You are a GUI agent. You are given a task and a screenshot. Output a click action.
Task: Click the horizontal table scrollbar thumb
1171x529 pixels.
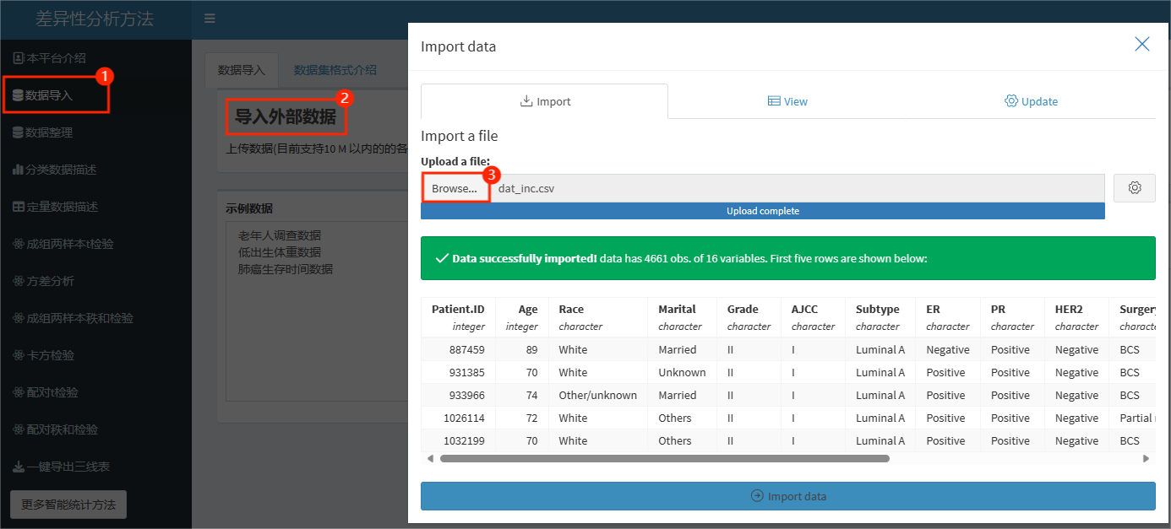tap(664, 458)
